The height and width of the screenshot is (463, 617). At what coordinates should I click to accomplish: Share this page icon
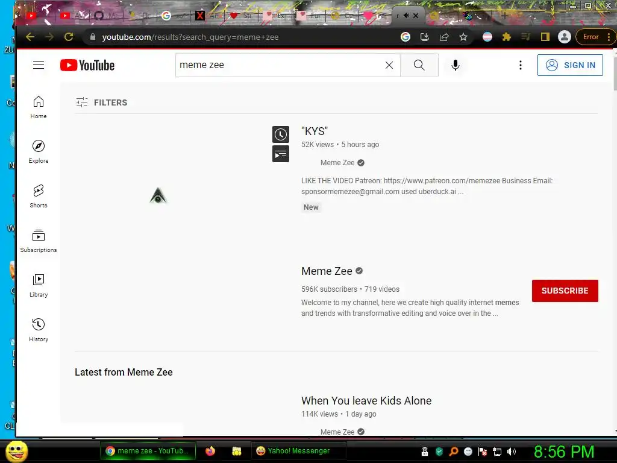[x=444, y=37]
